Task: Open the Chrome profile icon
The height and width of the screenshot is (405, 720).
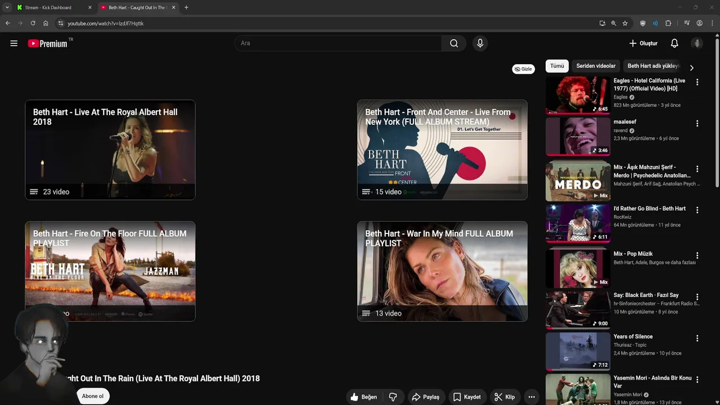Action: (x=700, y=23)
